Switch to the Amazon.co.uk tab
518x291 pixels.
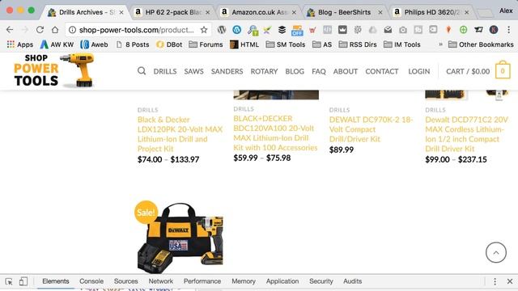[x=259, y=12]
